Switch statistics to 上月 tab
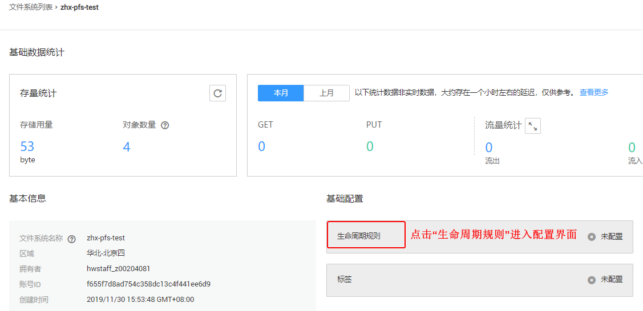This screenshot has height=311, width=643. click(x=327, y=93)
